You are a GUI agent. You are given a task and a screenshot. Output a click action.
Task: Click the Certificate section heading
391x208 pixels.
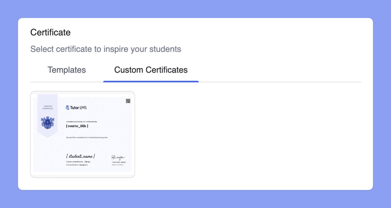pyautogui.click(x=50, y=32)
